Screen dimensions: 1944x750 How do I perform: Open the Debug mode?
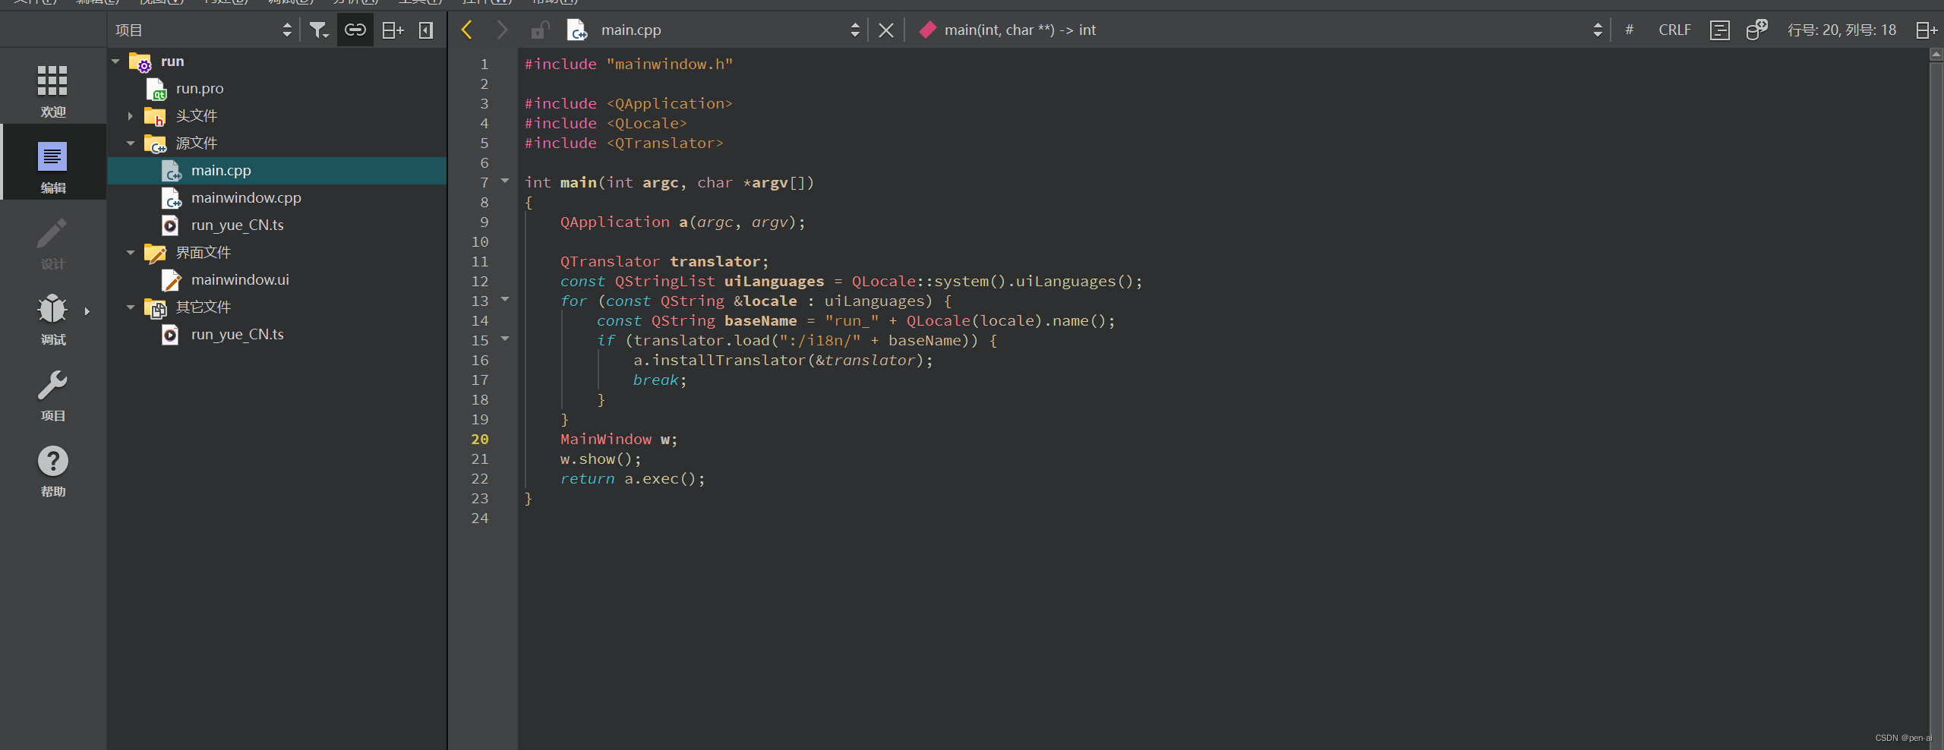[x=52, y=318]
